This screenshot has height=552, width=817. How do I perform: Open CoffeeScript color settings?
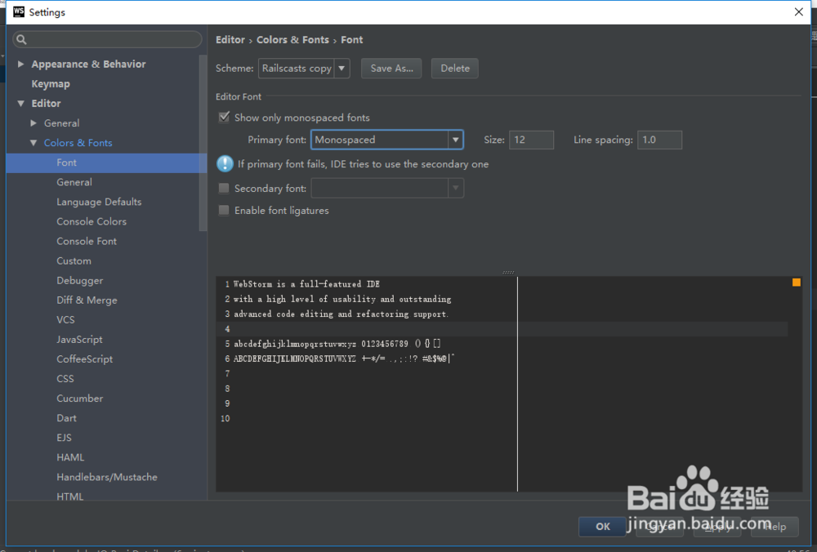click(84, 358)
